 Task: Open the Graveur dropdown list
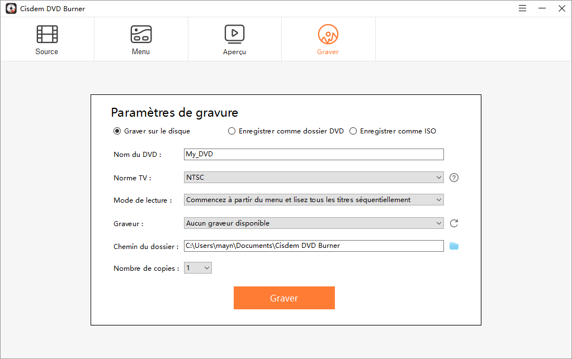pyautogui.click(x=314, y=223)
